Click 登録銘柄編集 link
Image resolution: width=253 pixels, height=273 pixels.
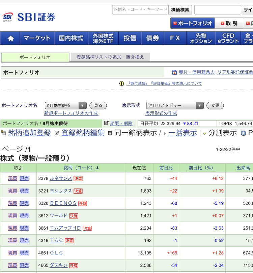(83, 133)
